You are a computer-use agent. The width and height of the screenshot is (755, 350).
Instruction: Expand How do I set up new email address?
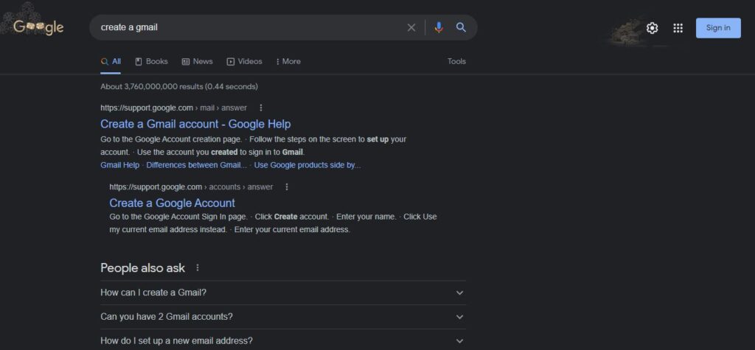283,340
